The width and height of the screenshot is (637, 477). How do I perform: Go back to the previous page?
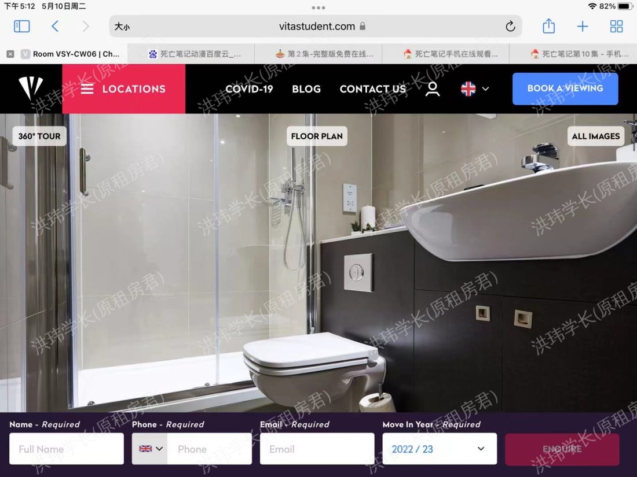coord(55,26)
